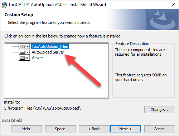The height and width of the screenshot is (136, 179).
Task: Open the dropdown arrow for ToxAutoUpload_Files feature
Action: 28,46
